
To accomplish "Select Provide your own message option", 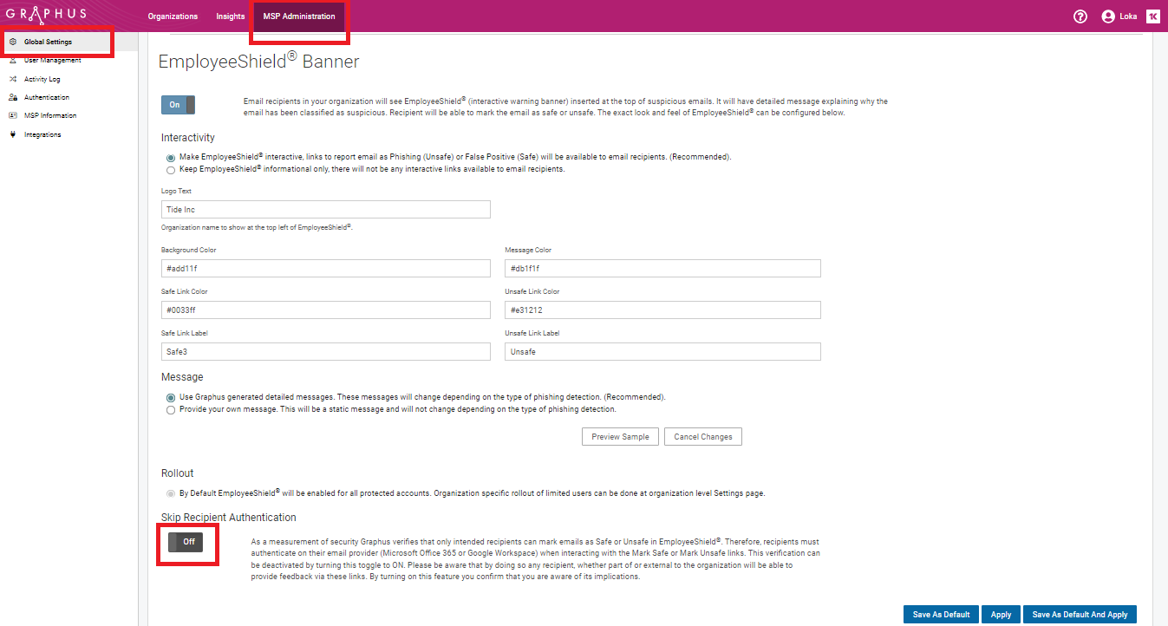I will click(x=171, y=409).
